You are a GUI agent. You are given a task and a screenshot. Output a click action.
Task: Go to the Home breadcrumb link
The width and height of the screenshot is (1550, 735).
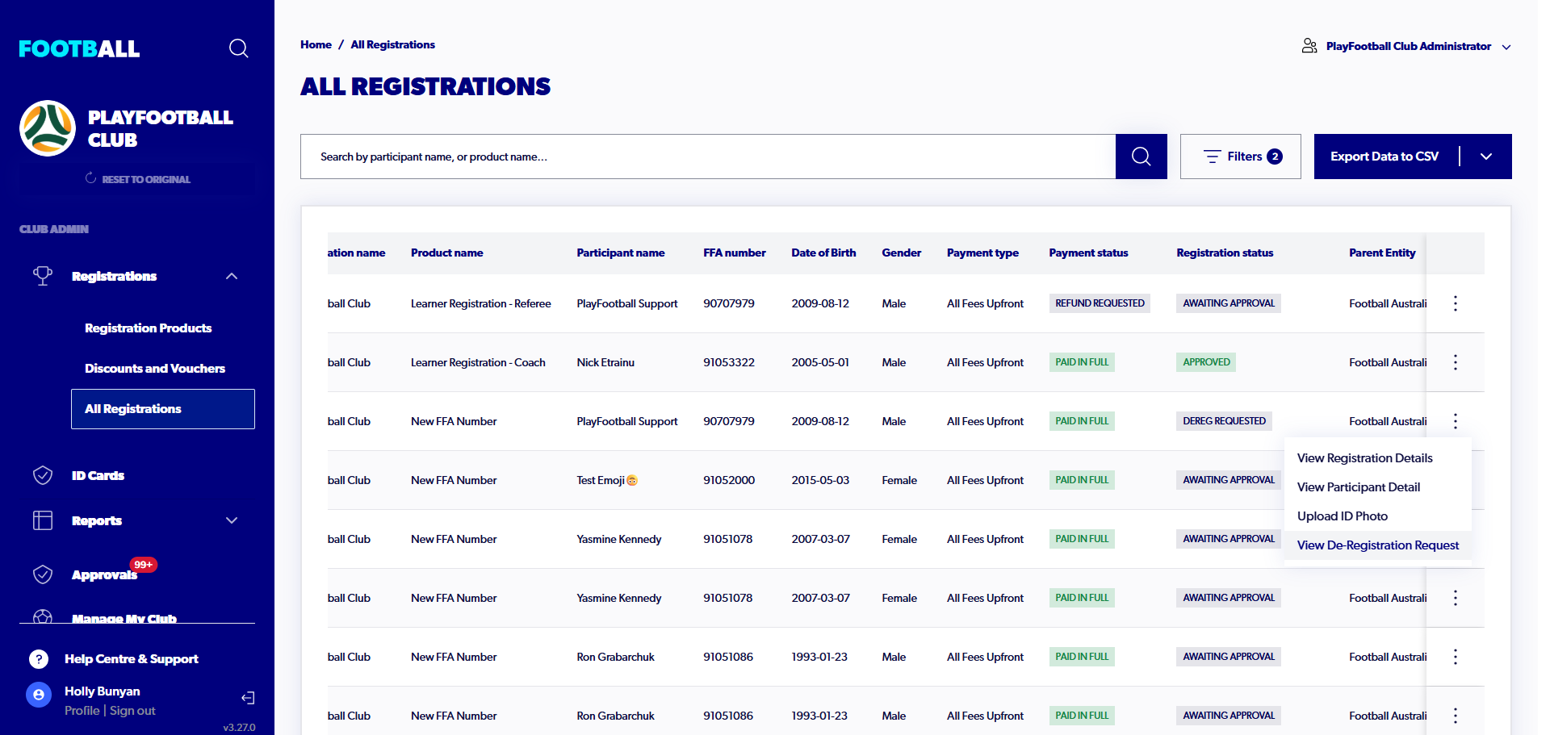click(316, 44)
